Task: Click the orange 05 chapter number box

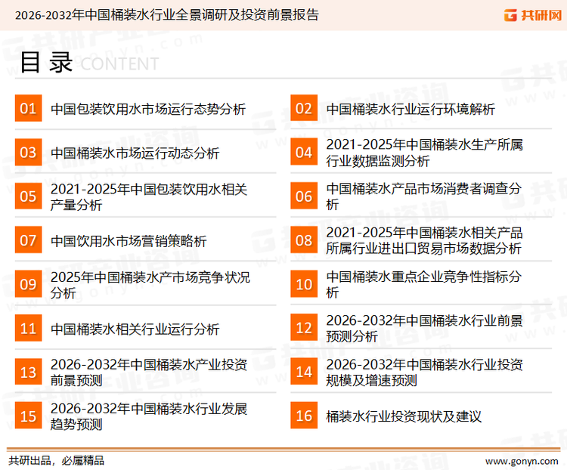Action: (x=28, y=196)
